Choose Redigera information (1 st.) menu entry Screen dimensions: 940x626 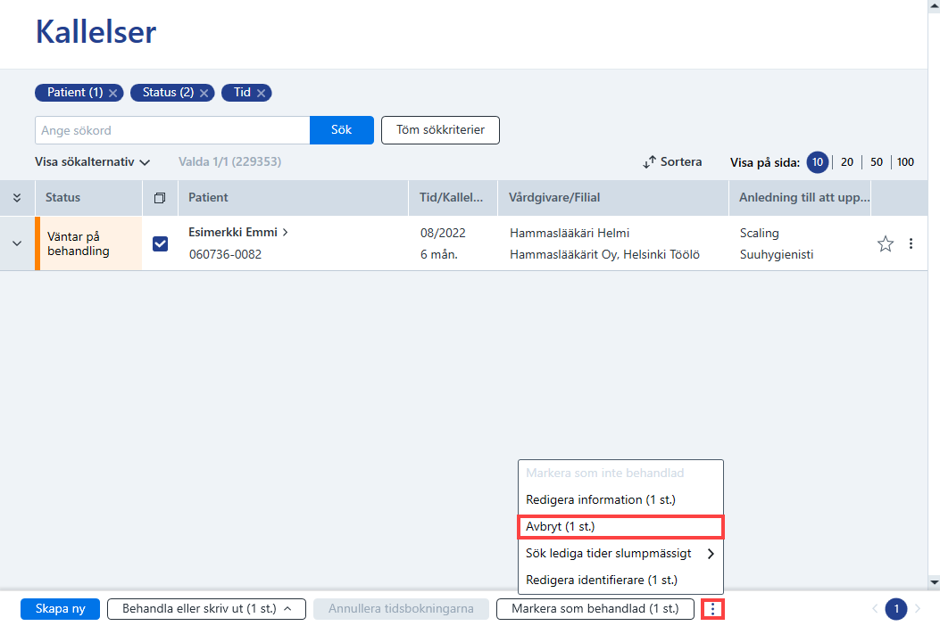(620, 499)
